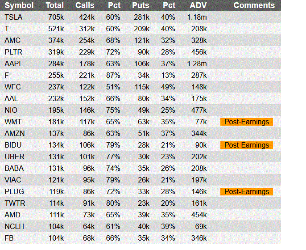Click the TWTR calls value 91k
The height and width of the screenshot is (250, 306).
click(89, 203)
